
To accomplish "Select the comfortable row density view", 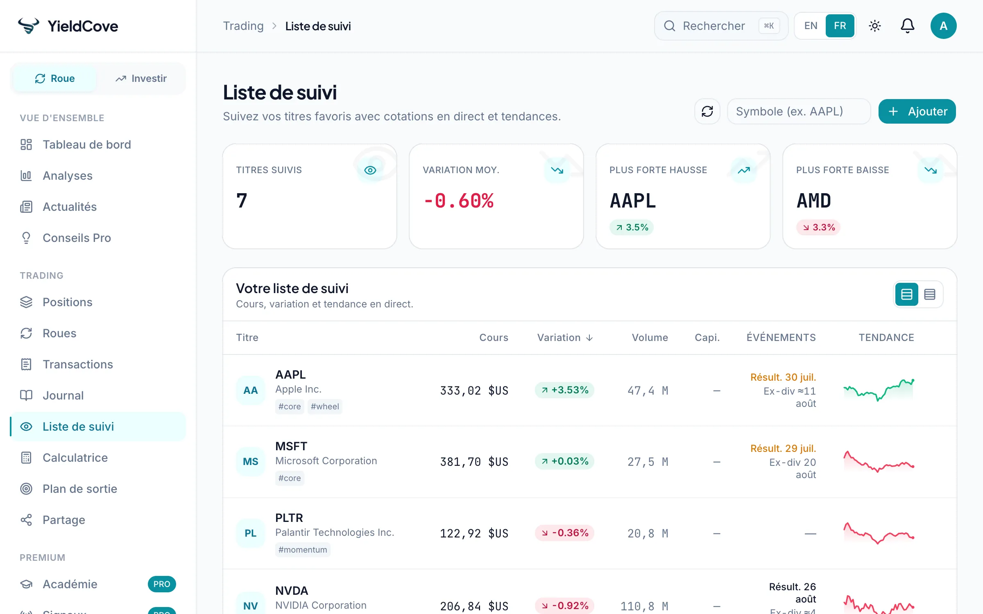I will [x=906, y=294].
